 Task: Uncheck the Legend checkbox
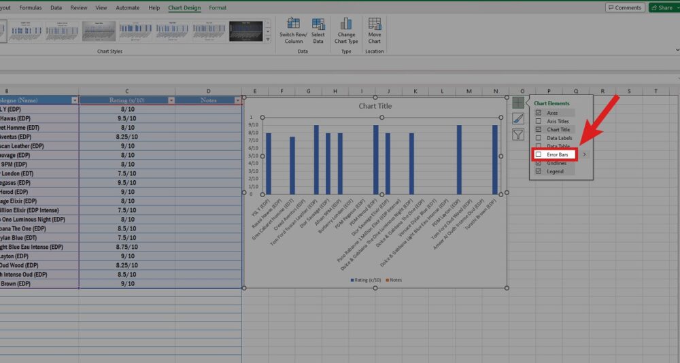(539, 172)
